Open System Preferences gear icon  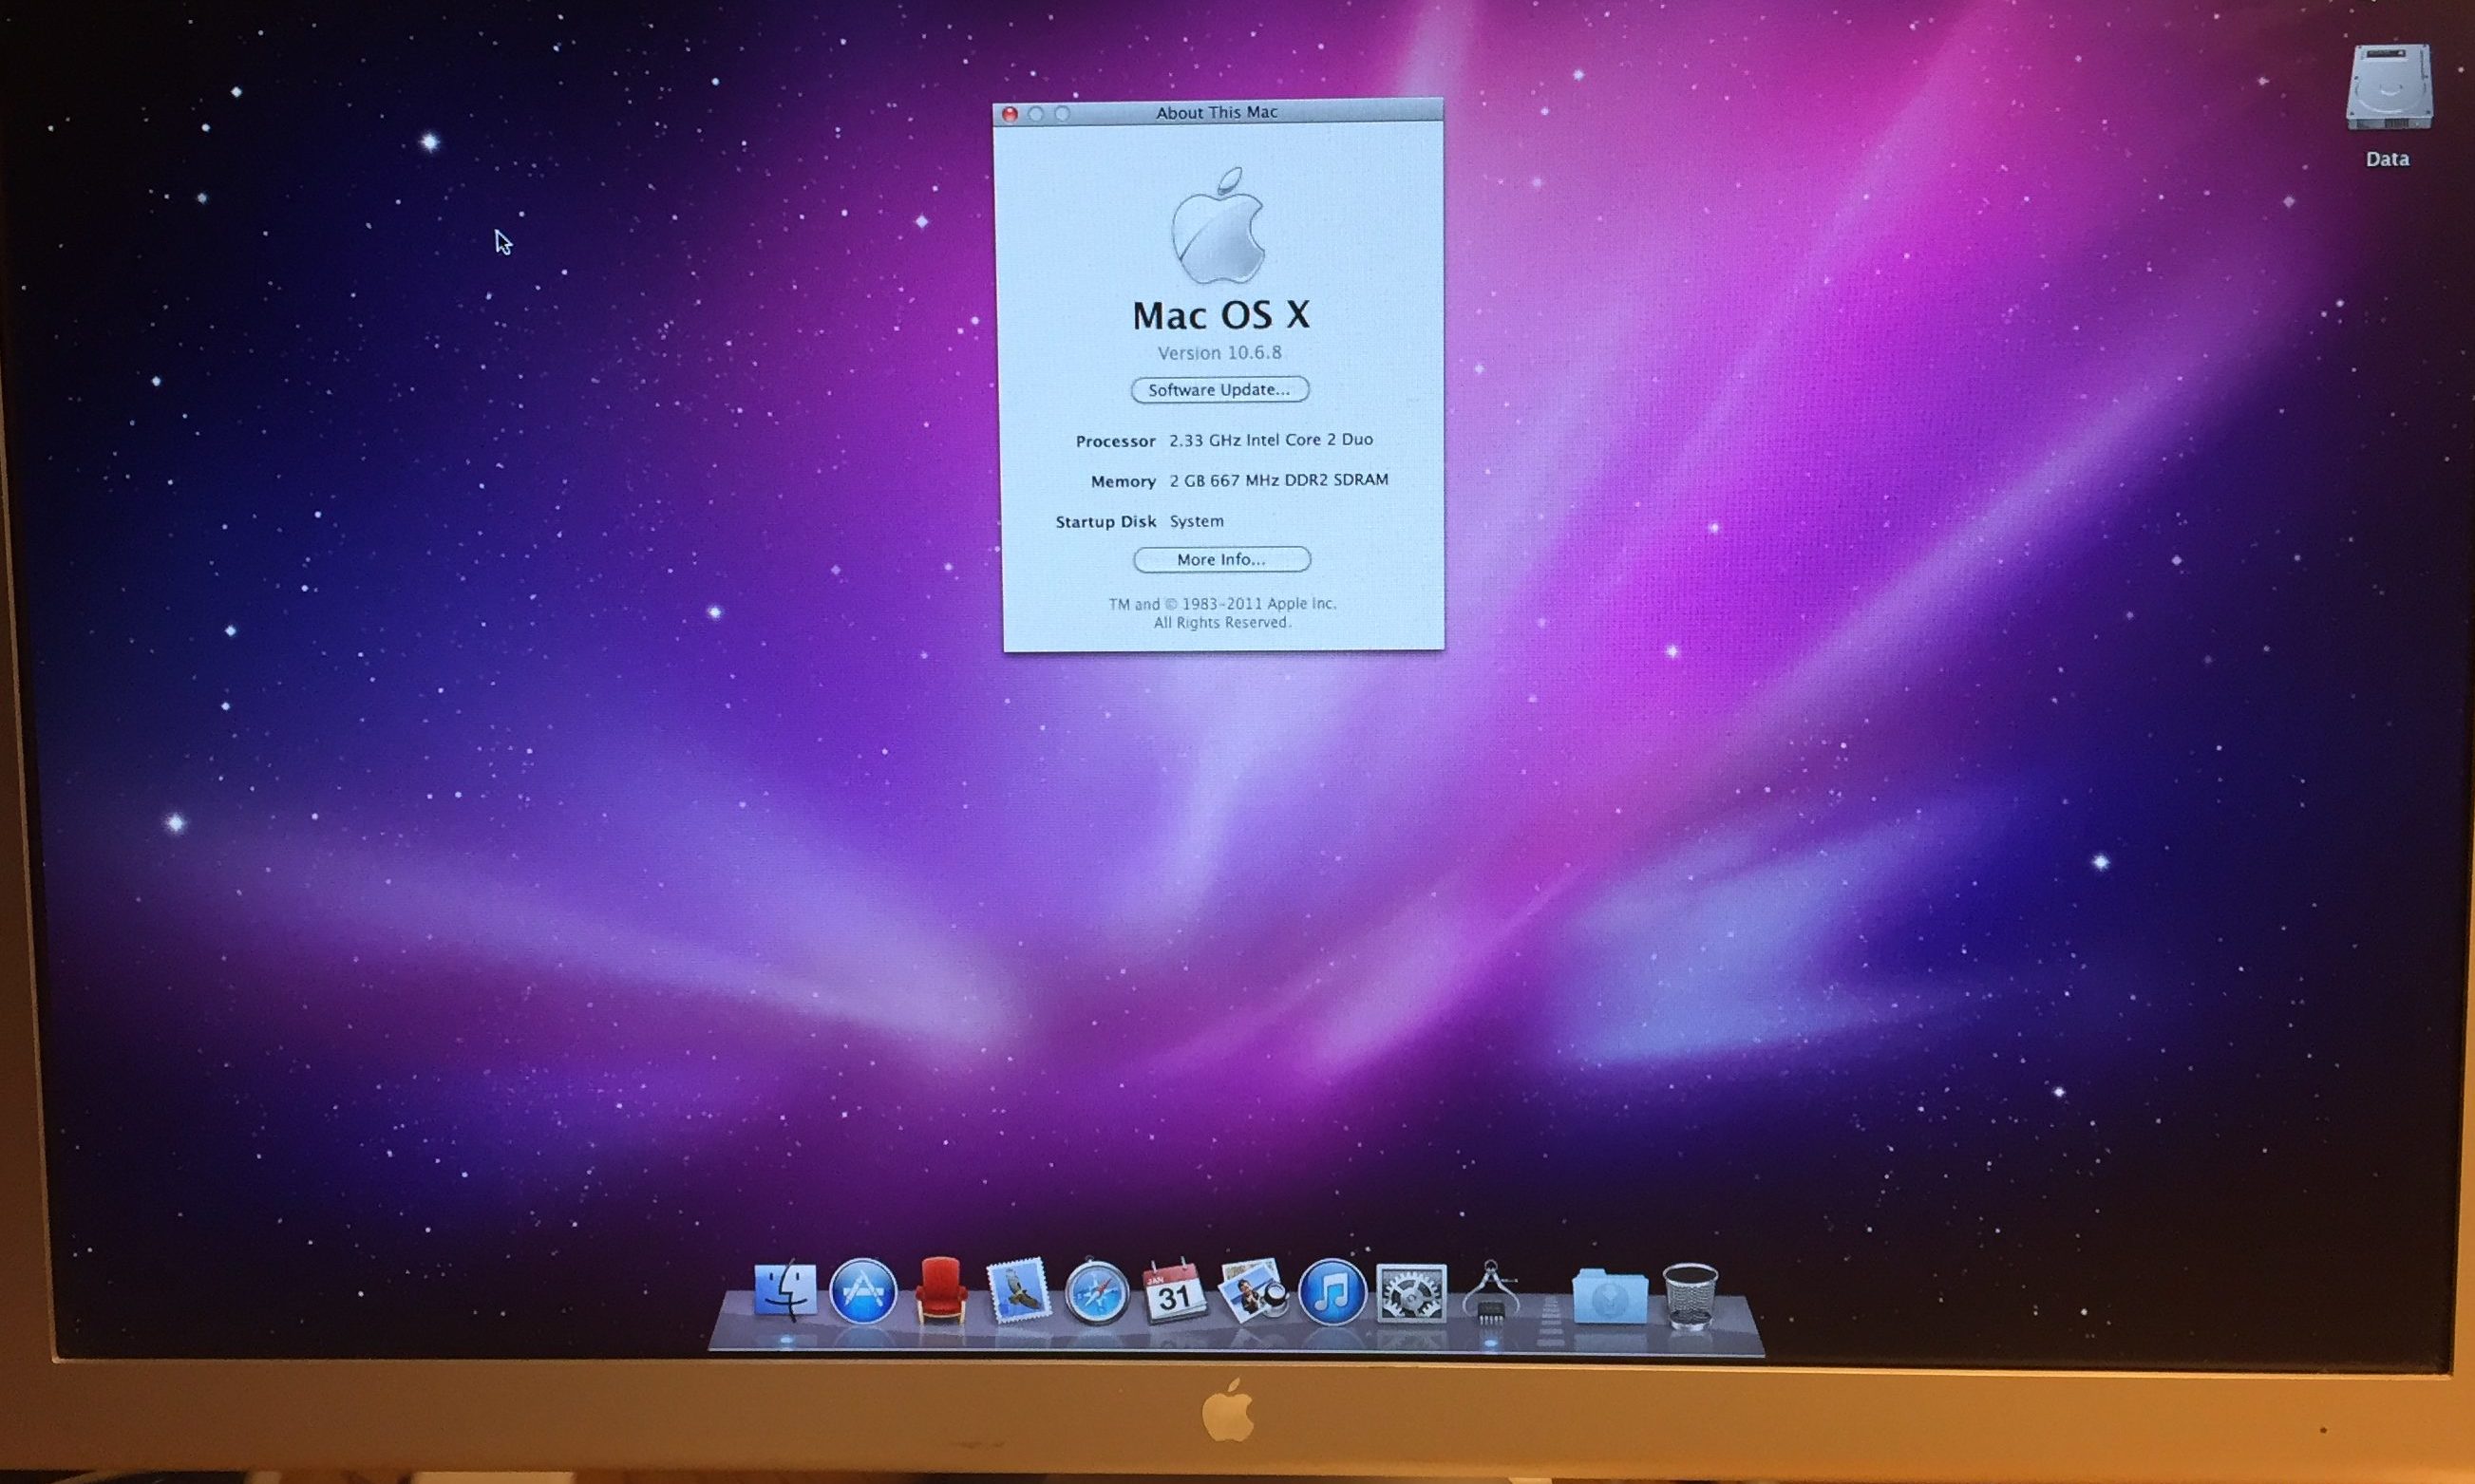pos(1410,1293)
